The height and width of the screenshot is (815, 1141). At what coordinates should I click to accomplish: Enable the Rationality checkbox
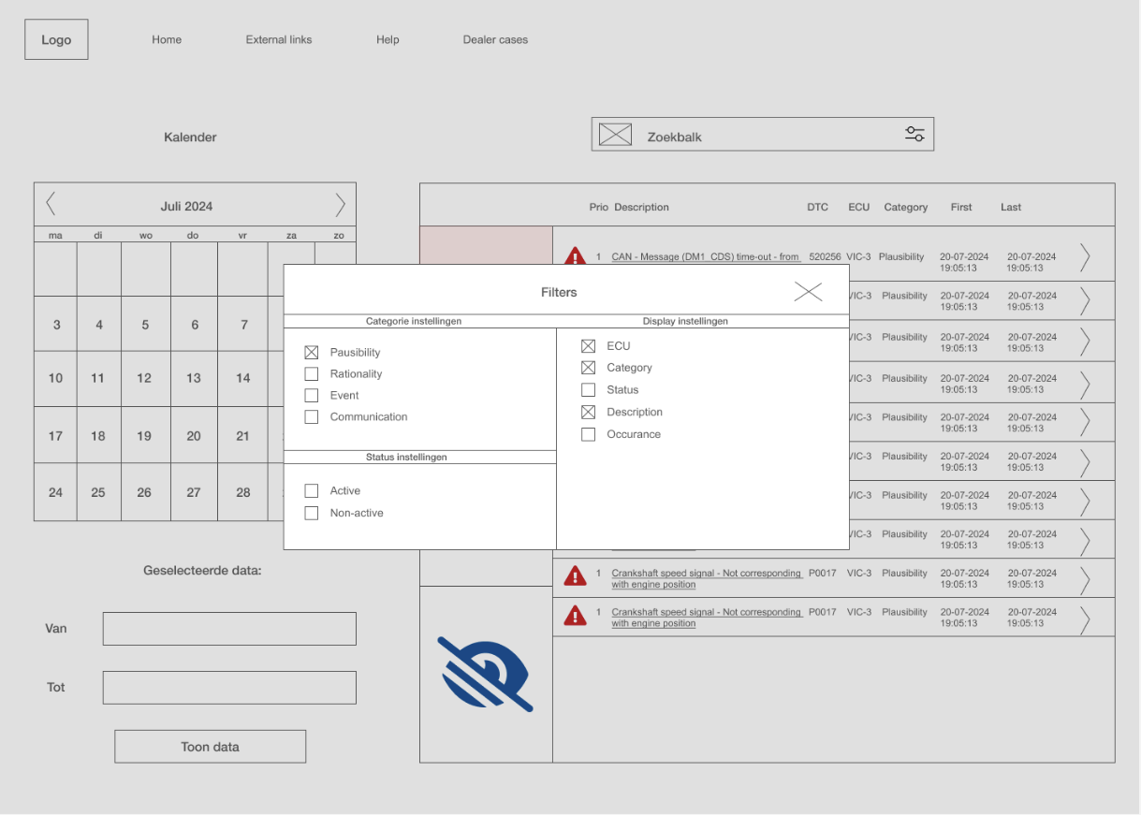[x=312, y=374]
